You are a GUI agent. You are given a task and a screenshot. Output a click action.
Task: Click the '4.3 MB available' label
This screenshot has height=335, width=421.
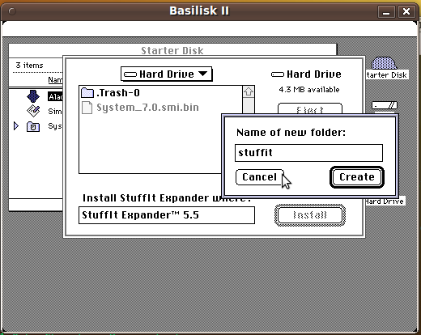309,90
